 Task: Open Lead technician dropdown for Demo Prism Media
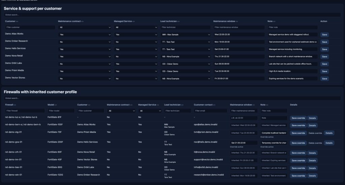click(x=185, y=71)
